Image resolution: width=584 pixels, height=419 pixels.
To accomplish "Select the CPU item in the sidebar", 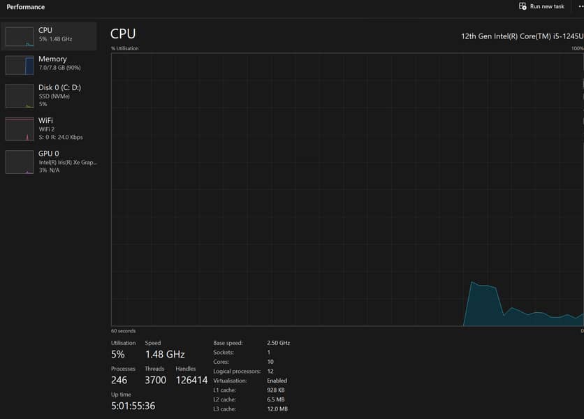I will (49, 36).
